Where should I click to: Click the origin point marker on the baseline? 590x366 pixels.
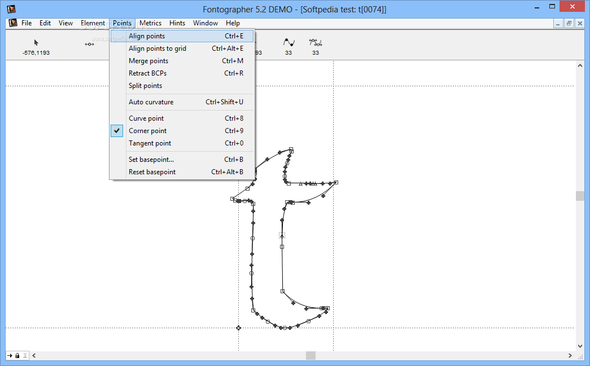click(238, 328)
